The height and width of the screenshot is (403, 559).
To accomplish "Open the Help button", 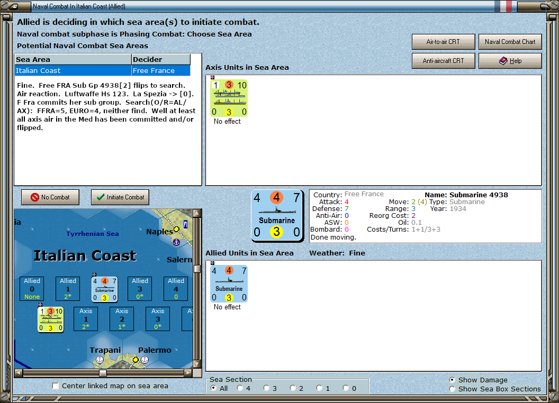I will (x=510, y=61).
